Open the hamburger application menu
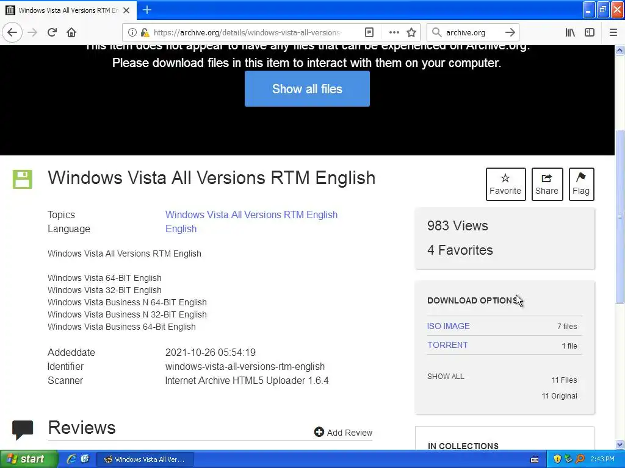 (x=613, y=32)
